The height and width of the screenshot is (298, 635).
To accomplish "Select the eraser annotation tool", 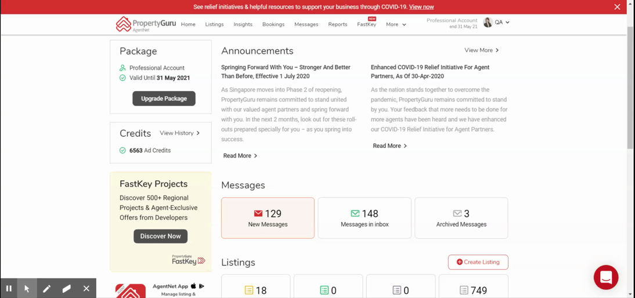I will pos(66,288).
